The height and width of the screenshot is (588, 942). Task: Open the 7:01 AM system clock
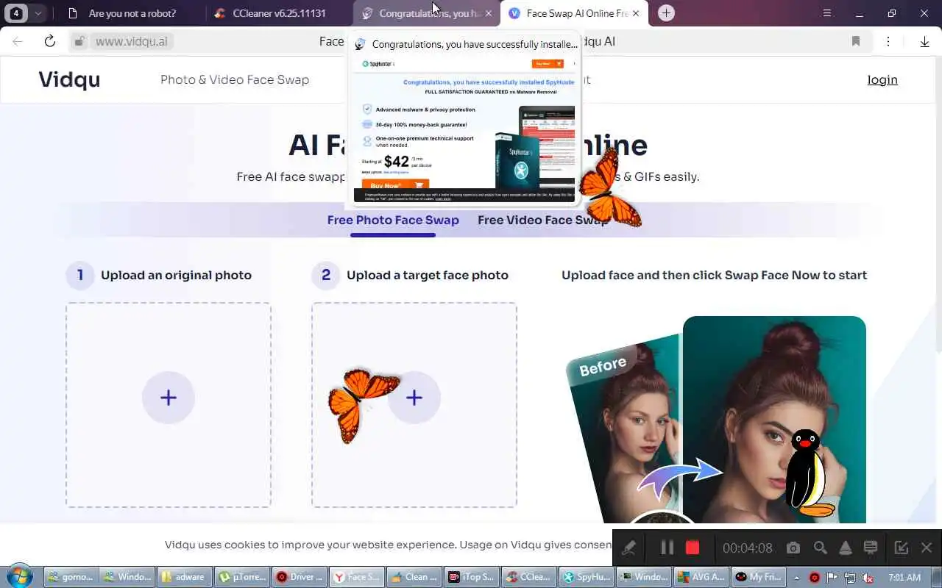(x=904, y=578)
